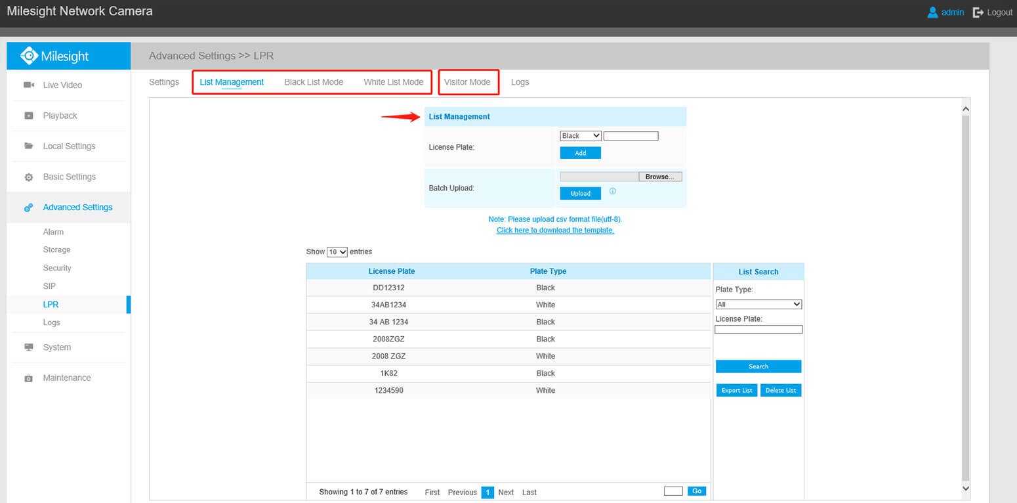The width and height of the screenshot is (1017, 503).
Task: Click the Basic Settings gear icon
Action: (x=29, y=177)
